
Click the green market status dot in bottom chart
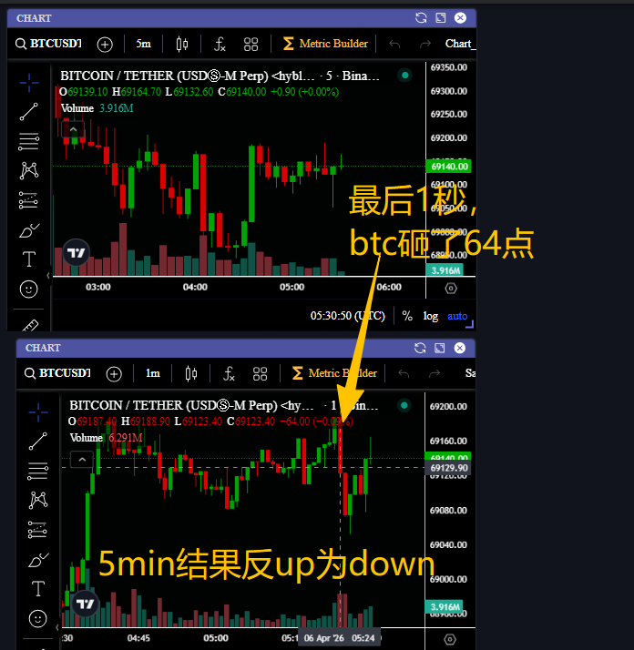404,405
